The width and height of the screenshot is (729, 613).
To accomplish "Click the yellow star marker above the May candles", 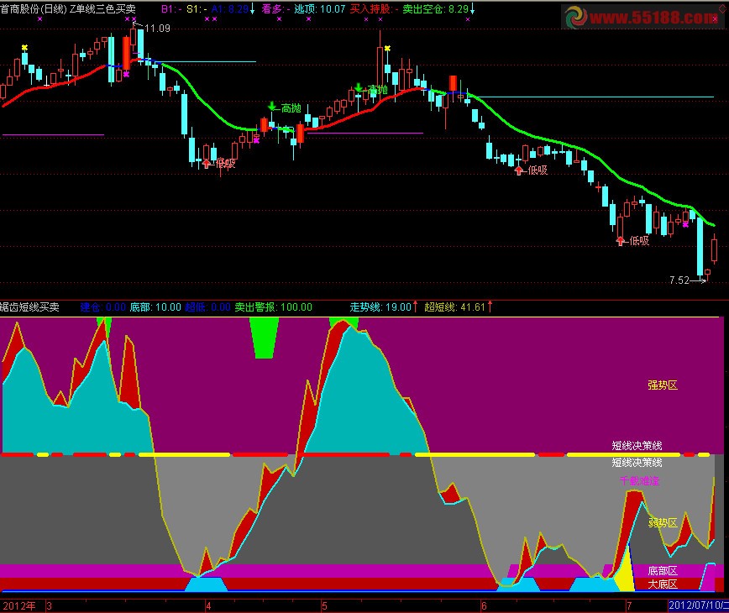I will tap(387, 48).
